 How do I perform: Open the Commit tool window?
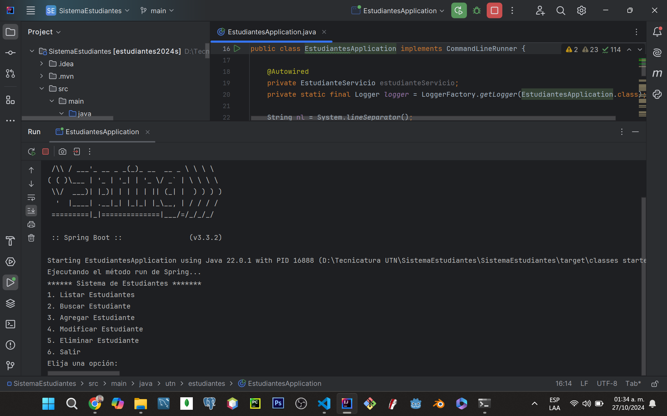point(10,53)
